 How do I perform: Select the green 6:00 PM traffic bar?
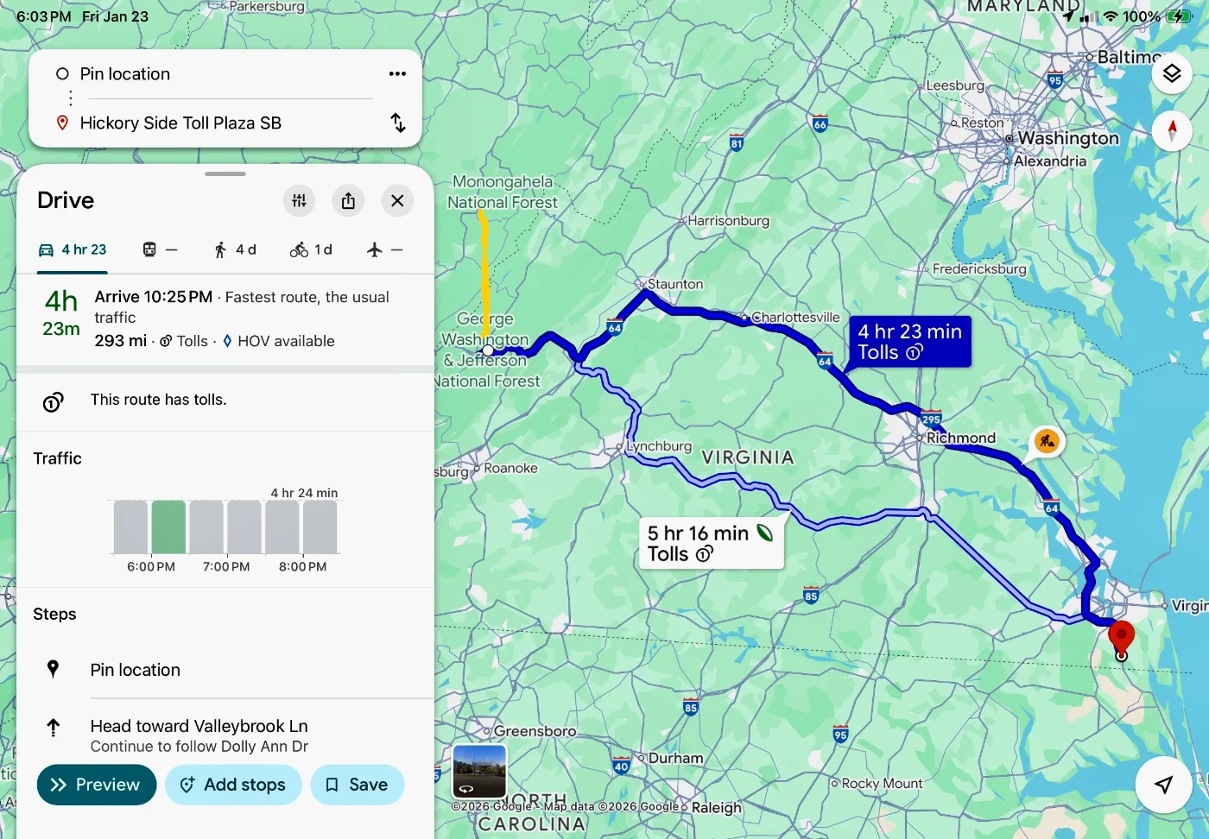click(x=168, y=527)
